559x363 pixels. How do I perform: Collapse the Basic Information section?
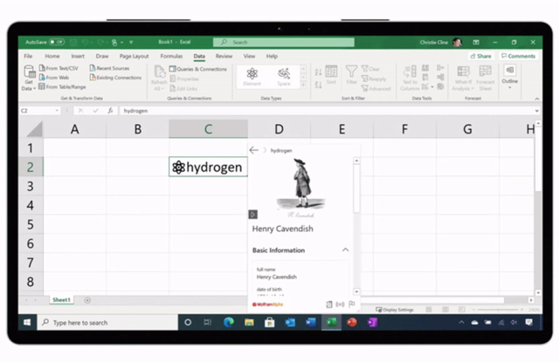345,250
